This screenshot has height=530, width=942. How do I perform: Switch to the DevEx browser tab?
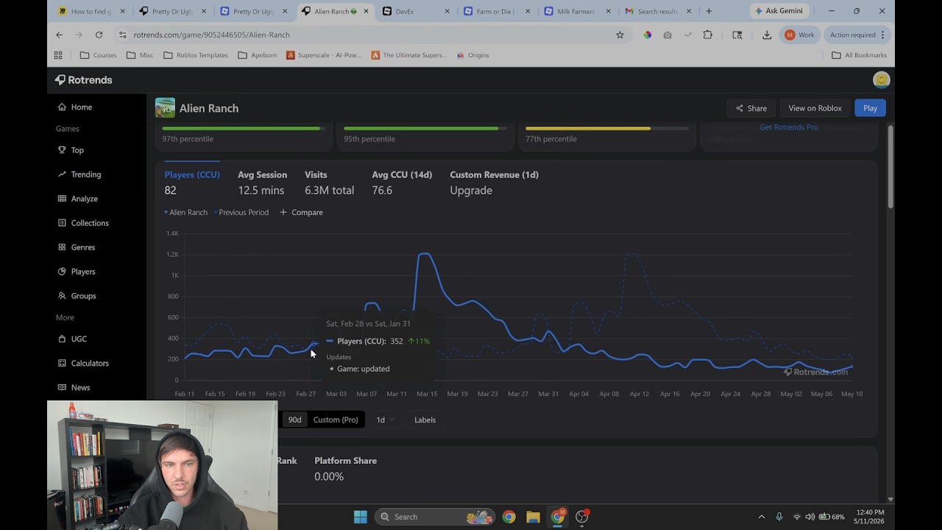click(x=417, y=11)
